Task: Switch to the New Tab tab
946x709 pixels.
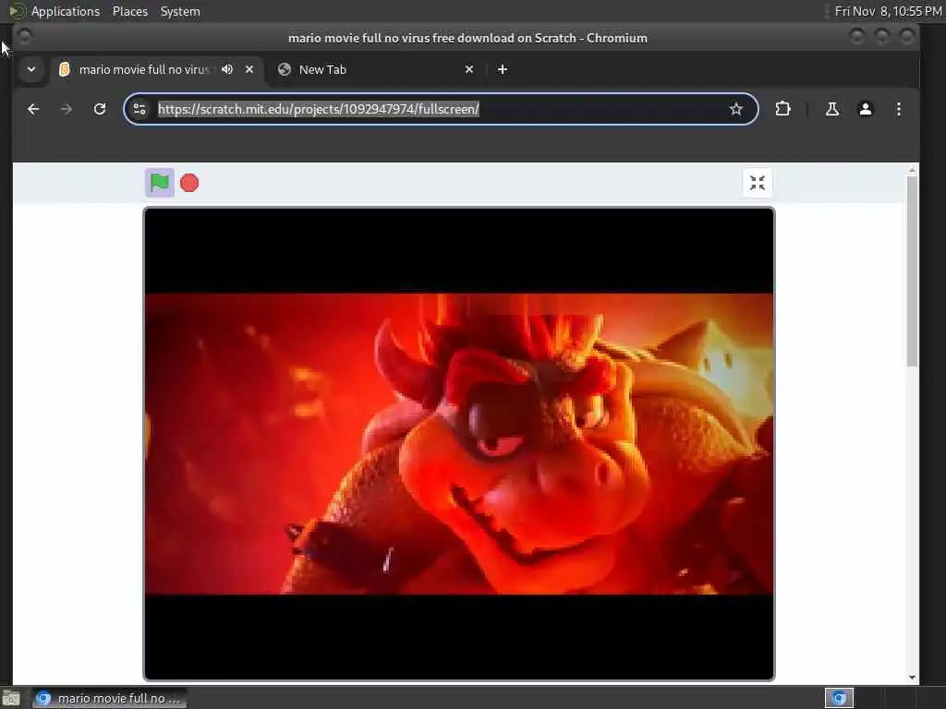Action: point(377,69)
